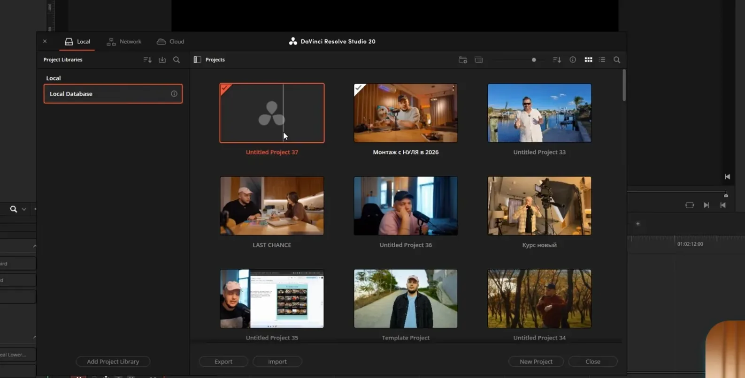
Task: Toggle loop playback in the viewer
Action: 690,205
